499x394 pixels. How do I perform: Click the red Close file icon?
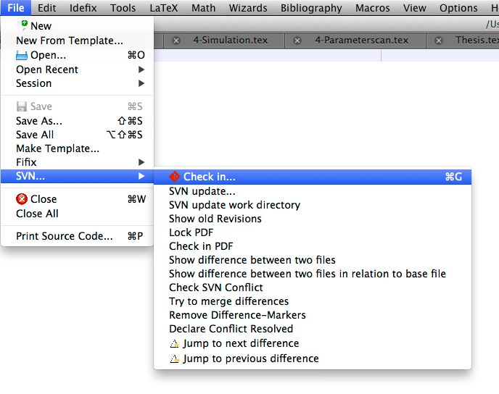coord(22,199)
